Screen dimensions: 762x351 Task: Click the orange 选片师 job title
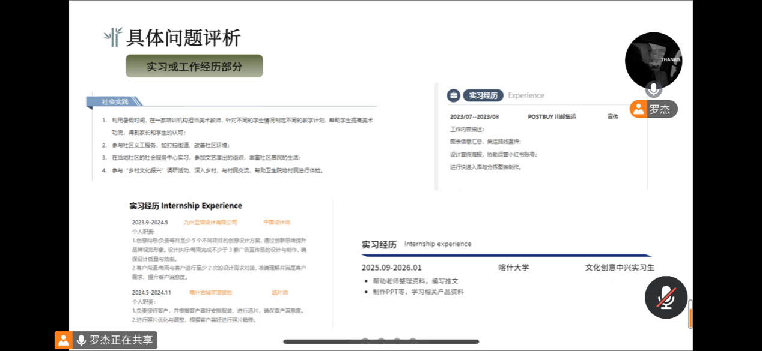click(x=279, y=293)
